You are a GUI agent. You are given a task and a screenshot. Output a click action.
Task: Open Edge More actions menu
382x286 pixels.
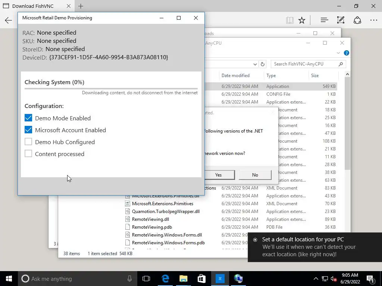[373, 20]
